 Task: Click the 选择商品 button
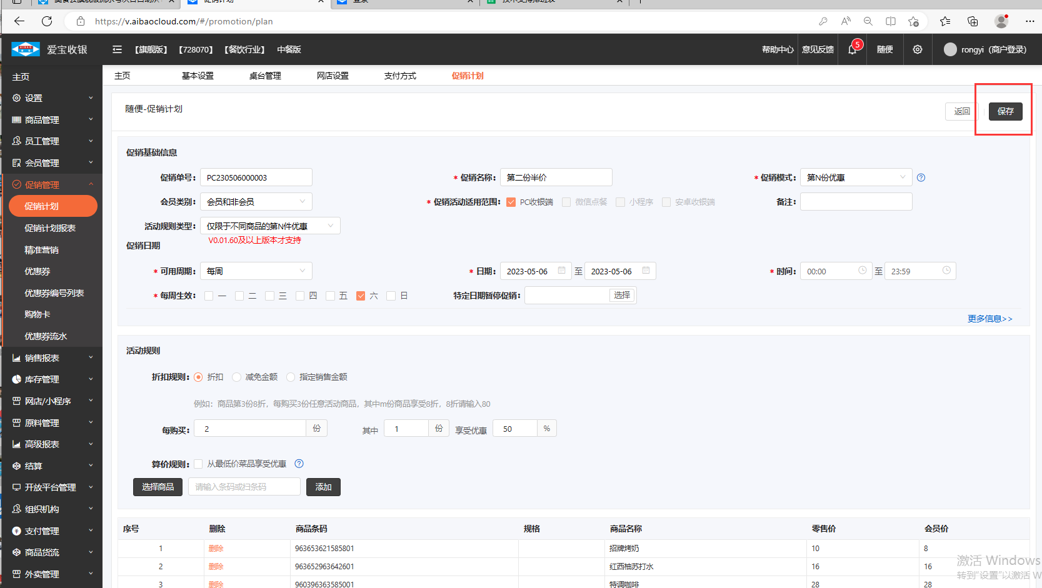tap(158, 487)
